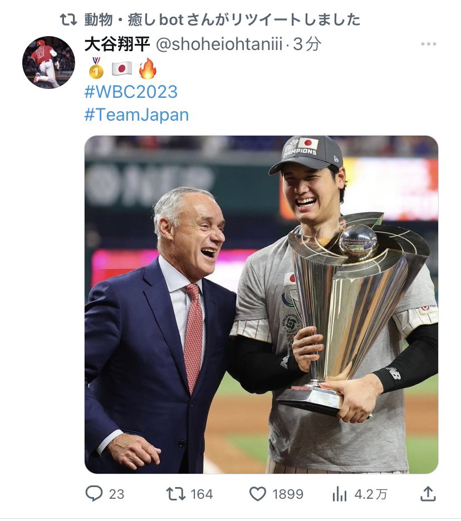Click the @shoheiohtaniii handle
Viewport: 461px width, 521px height.
click(x=219, y=44)
